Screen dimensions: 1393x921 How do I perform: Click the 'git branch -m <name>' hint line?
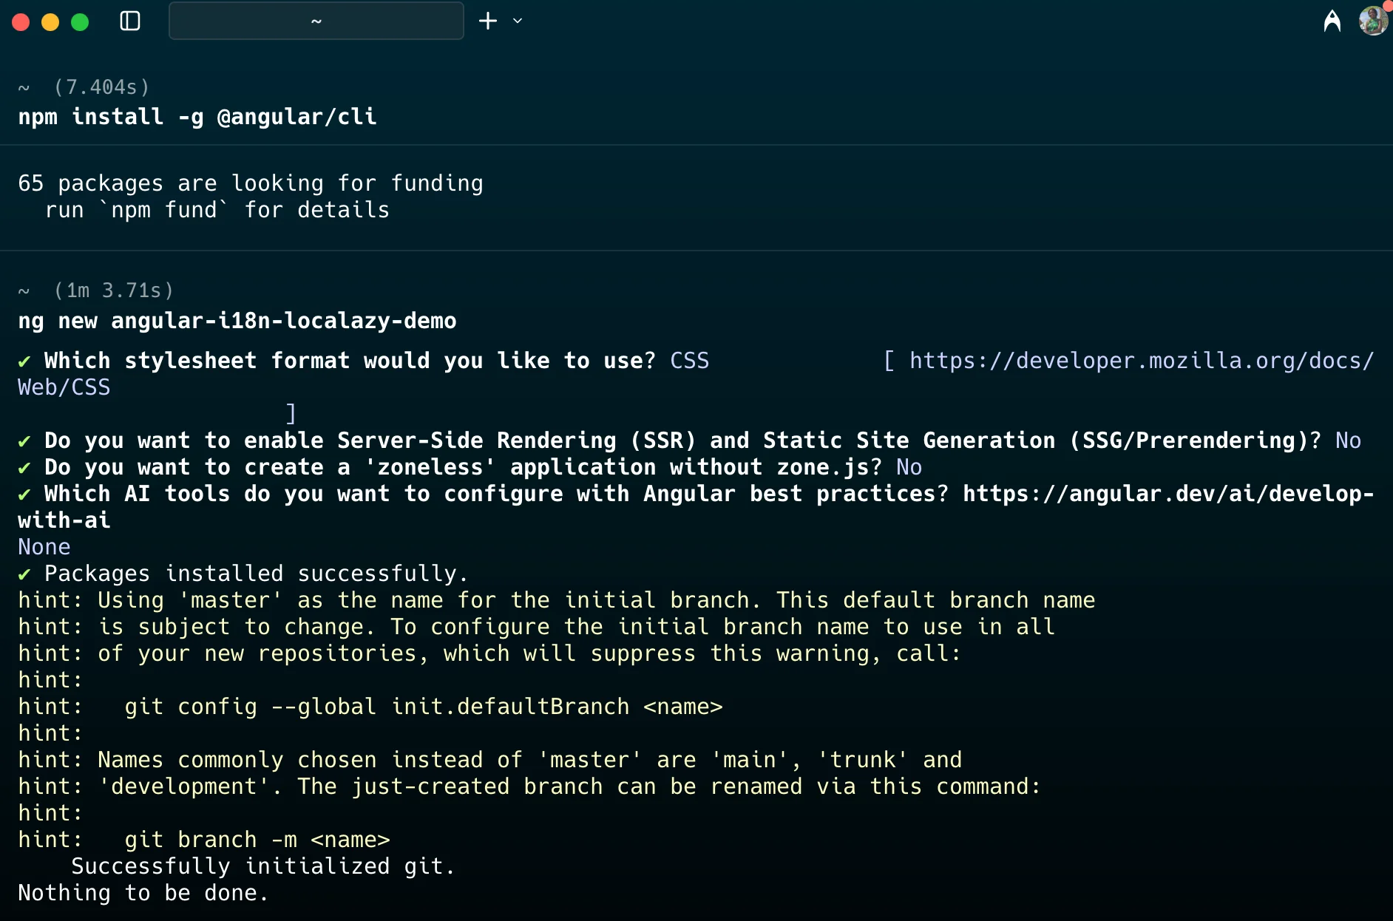[257, 840]
